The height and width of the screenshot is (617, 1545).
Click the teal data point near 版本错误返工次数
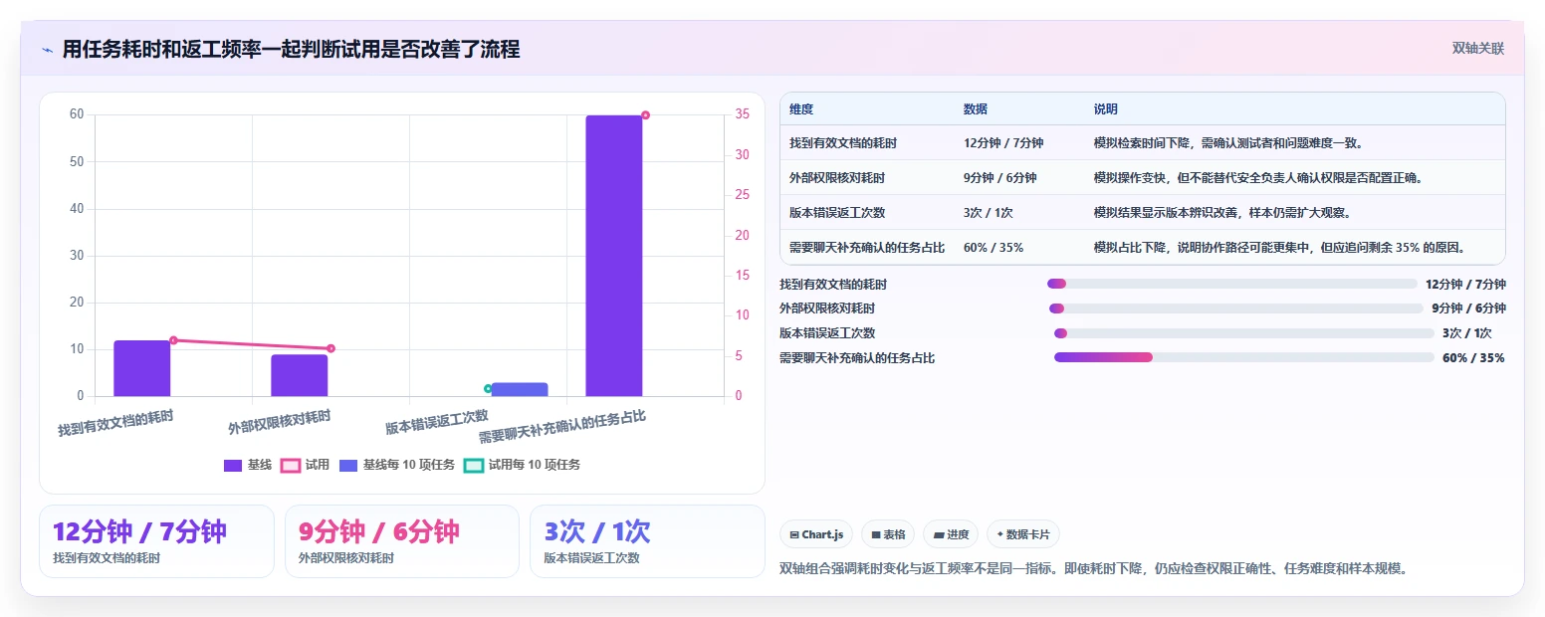(x=488, y=388)
